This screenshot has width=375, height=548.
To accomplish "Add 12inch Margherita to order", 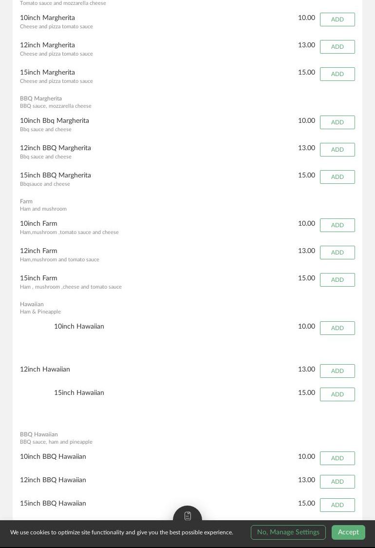I will 337,47.
